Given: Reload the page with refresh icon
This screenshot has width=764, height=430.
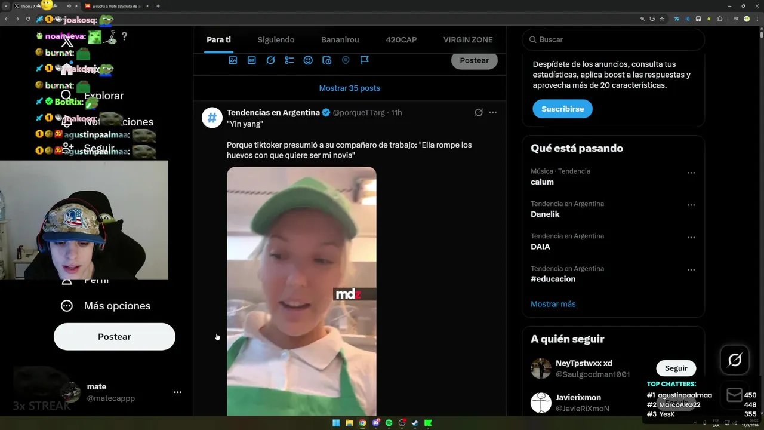Looking at the screenshot, I should click(27, 19).
